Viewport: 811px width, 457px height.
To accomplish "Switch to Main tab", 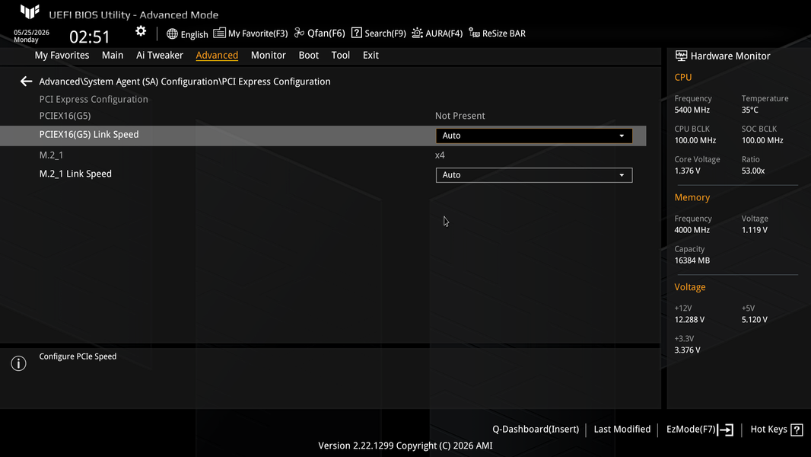I will tap(113, 55).
